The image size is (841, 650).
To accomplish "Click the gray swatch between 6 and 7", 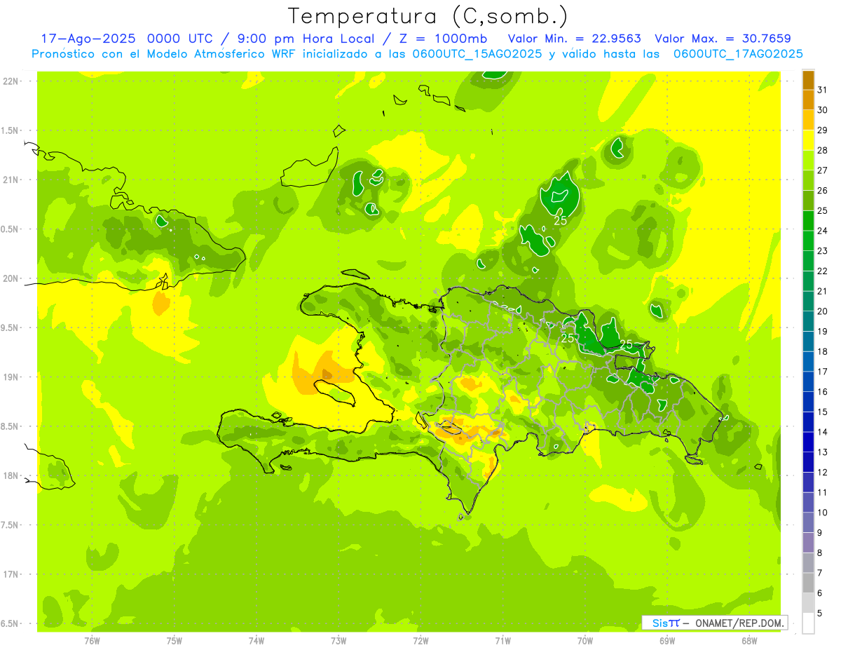I will pos(808,583).
